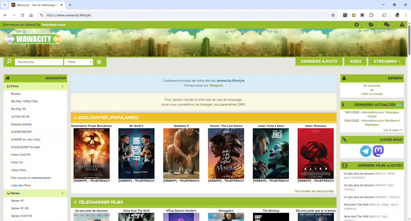
Task: Select Dessins animés category
Action: [21, 124]
